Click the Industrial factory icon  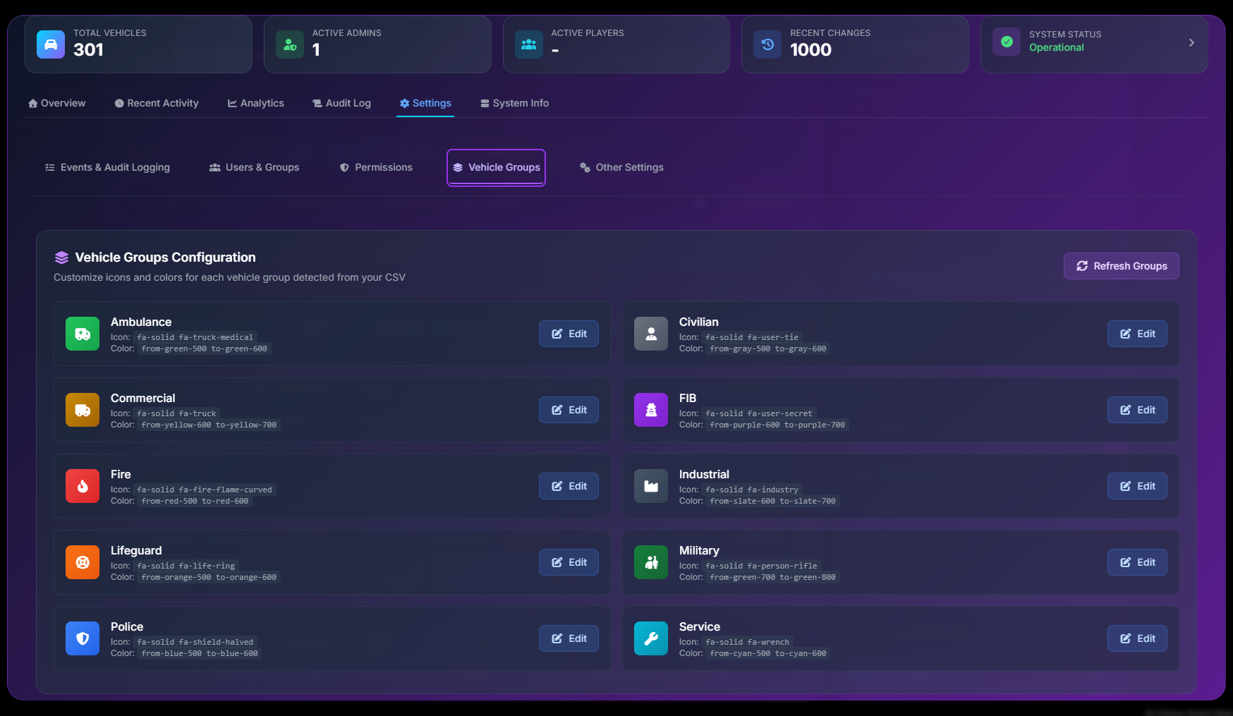[650, 486]
